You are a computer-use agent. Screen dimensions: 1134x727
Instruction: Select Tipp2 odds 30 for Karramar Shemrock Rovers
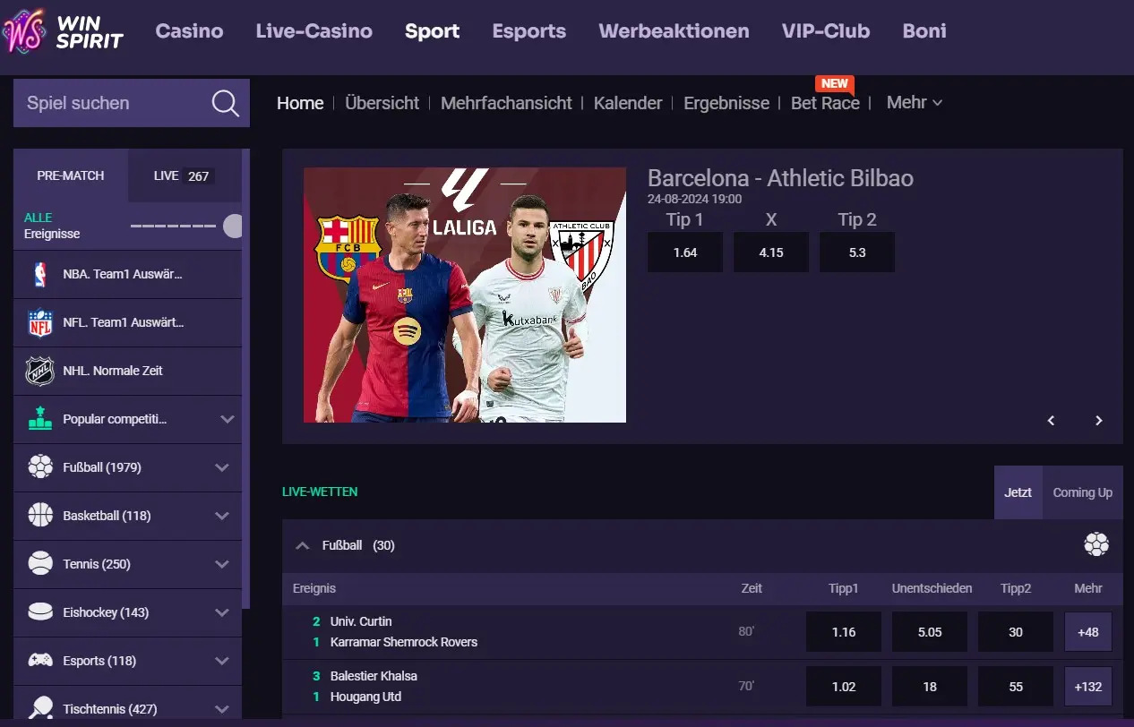[1016, 632]
